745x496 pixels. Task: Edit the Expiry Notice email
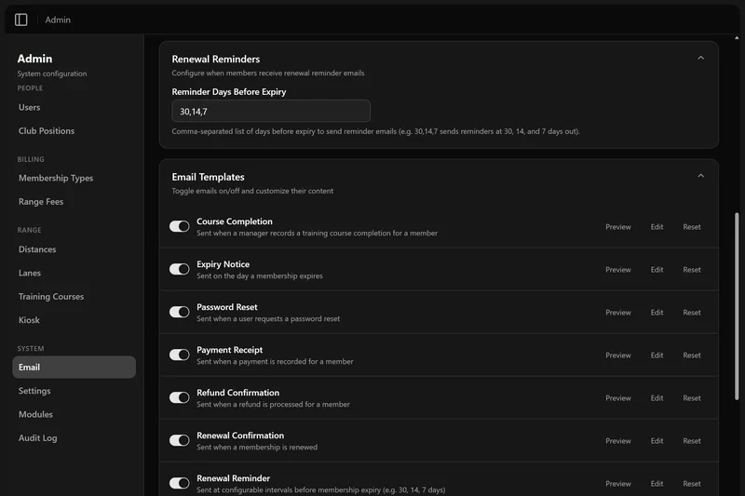click(657, 270)
